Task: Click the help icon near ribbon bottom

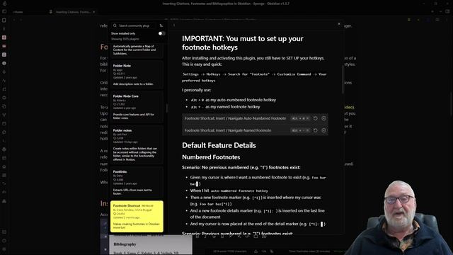Action: point(4,241)
